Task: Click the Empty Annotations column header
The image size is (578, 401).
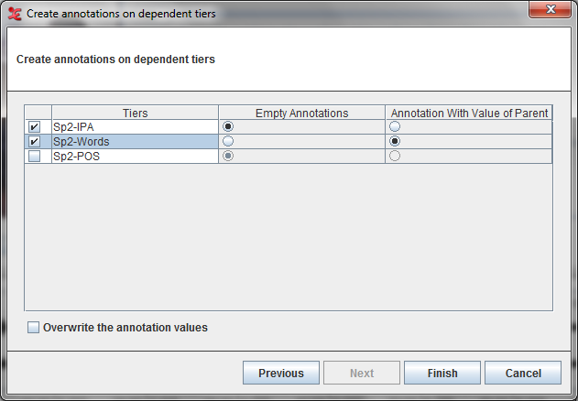Action: tap(301, 113)
